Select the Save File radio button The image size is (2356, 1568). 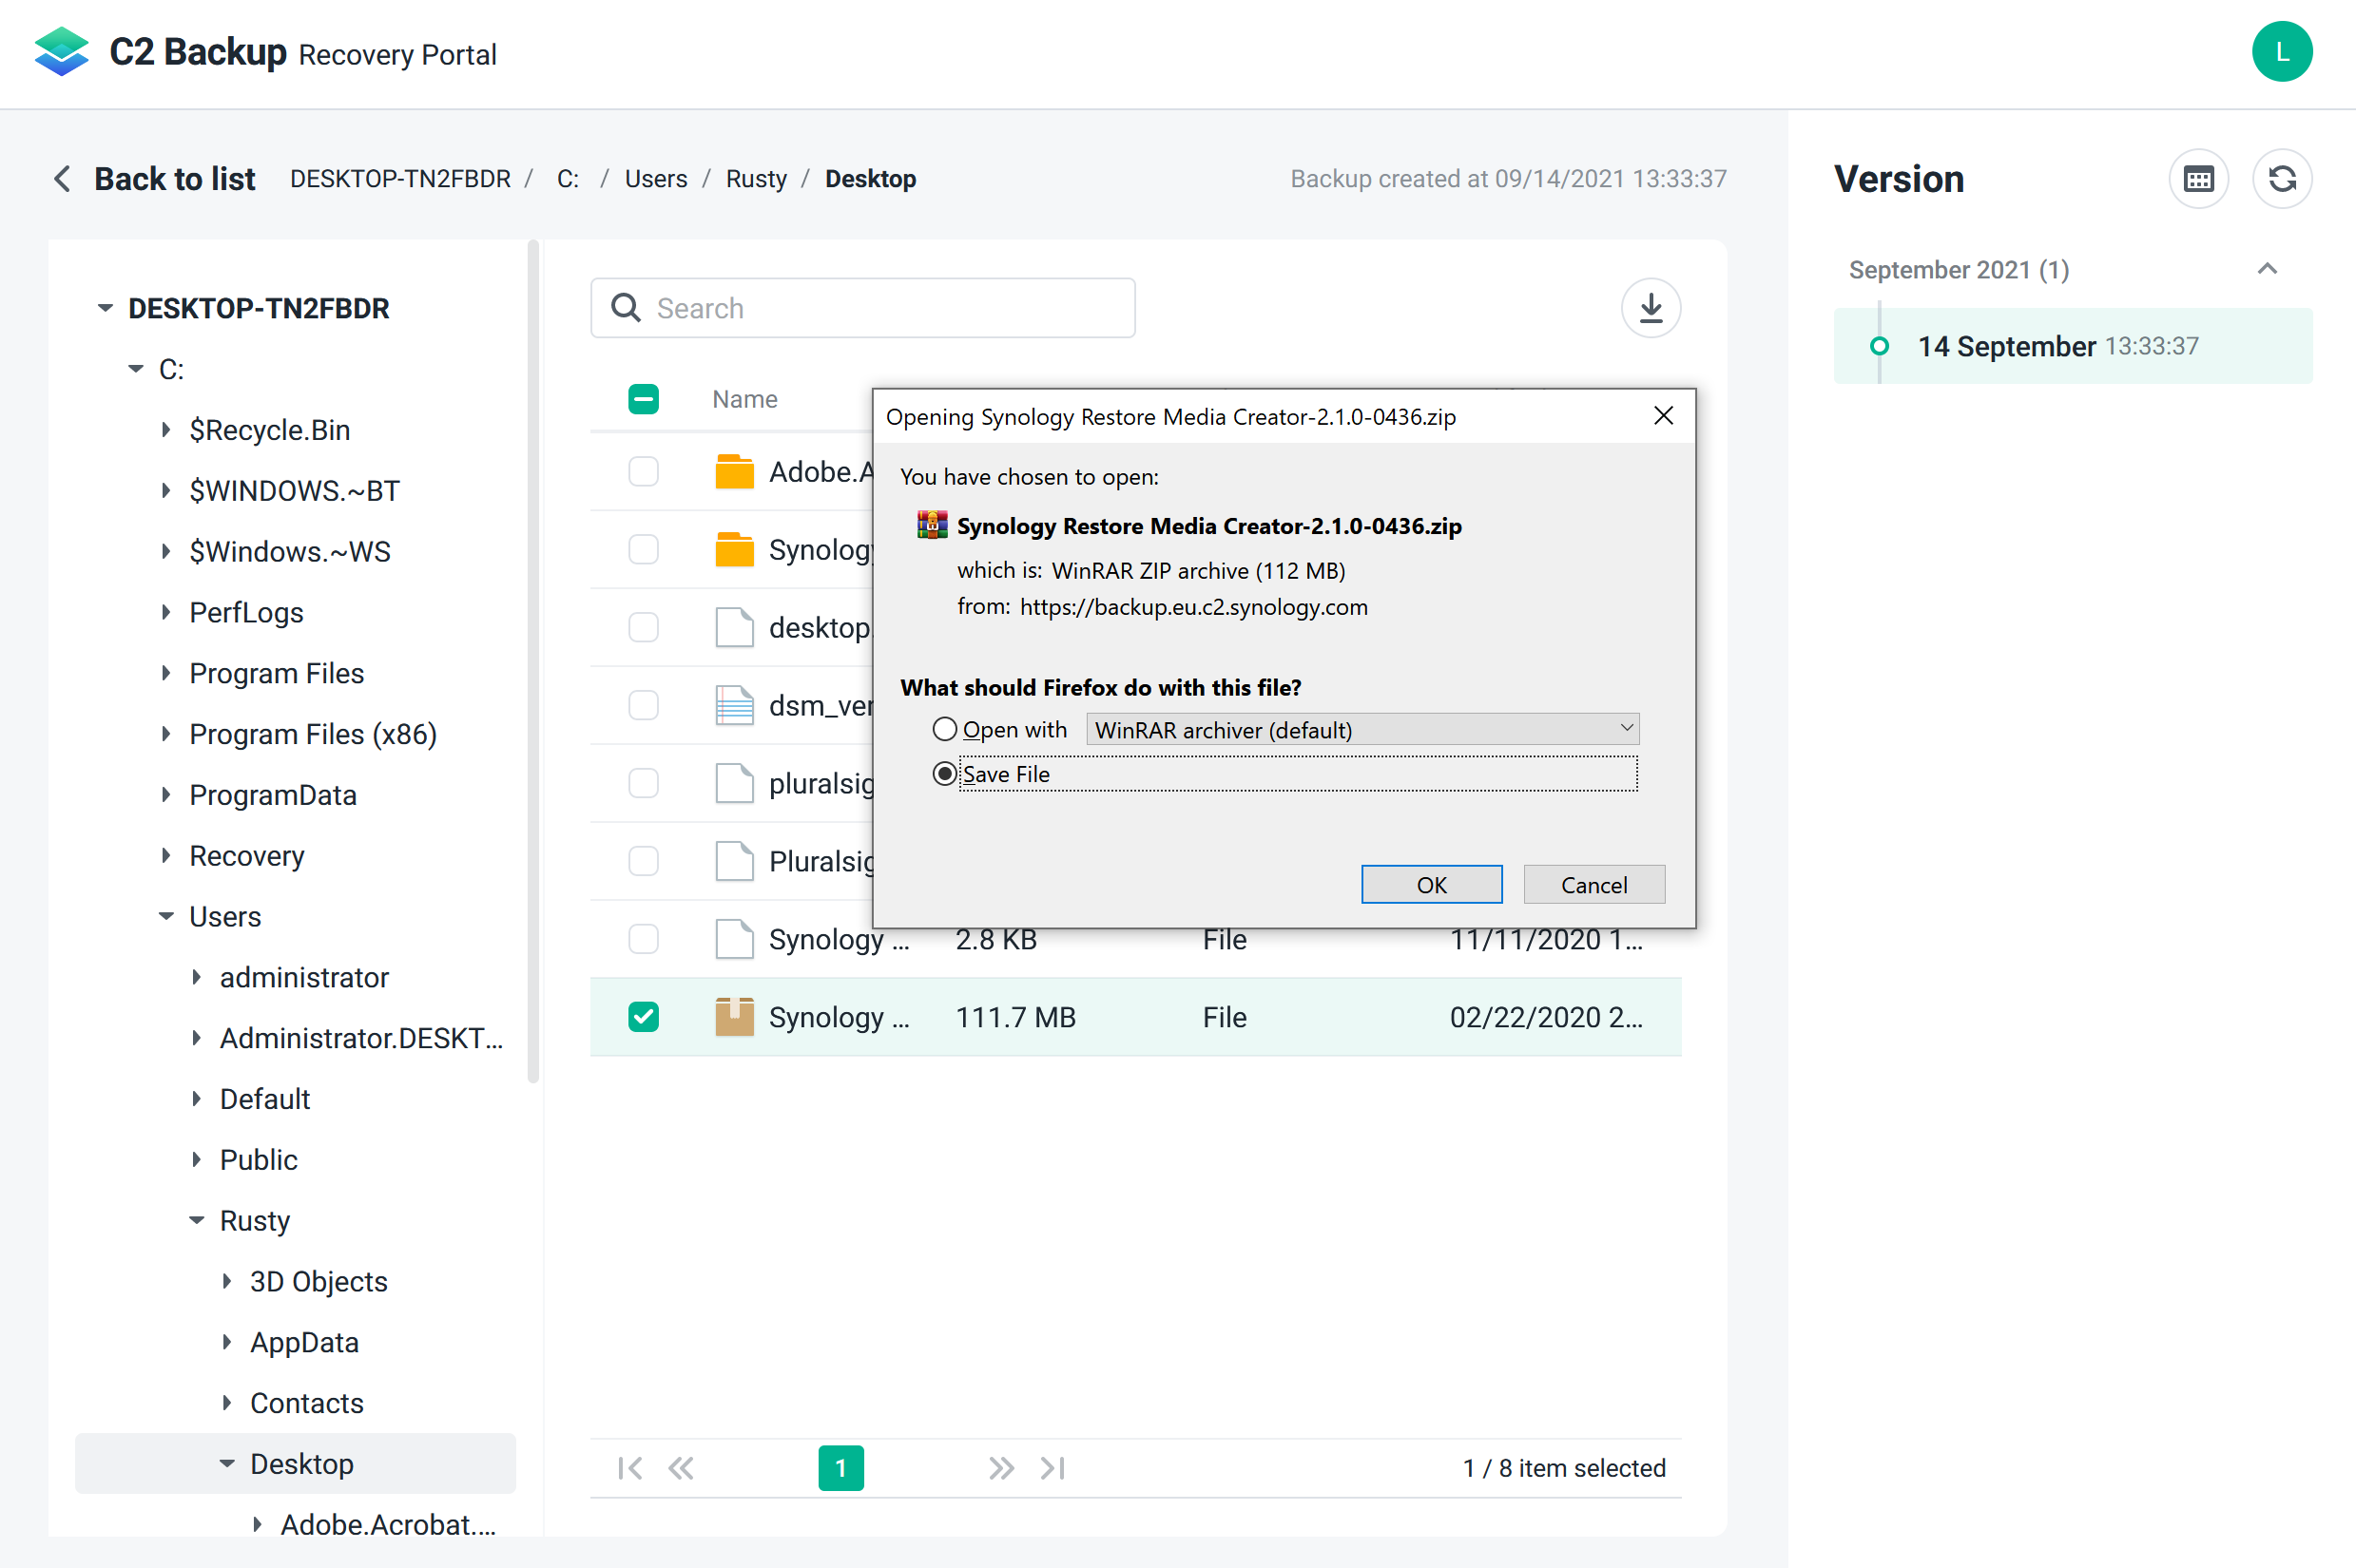[x=944, y=773]
